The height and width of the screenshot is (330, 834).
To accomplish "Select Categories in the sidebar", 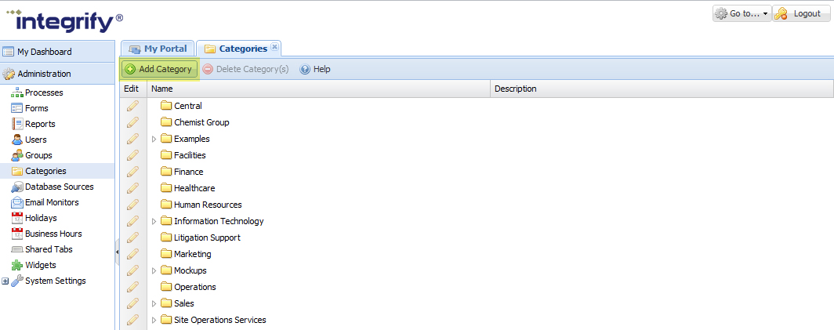I will click(x=57, y=171).
